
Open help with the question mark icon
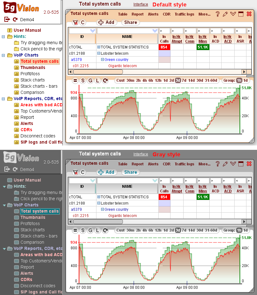217,14
